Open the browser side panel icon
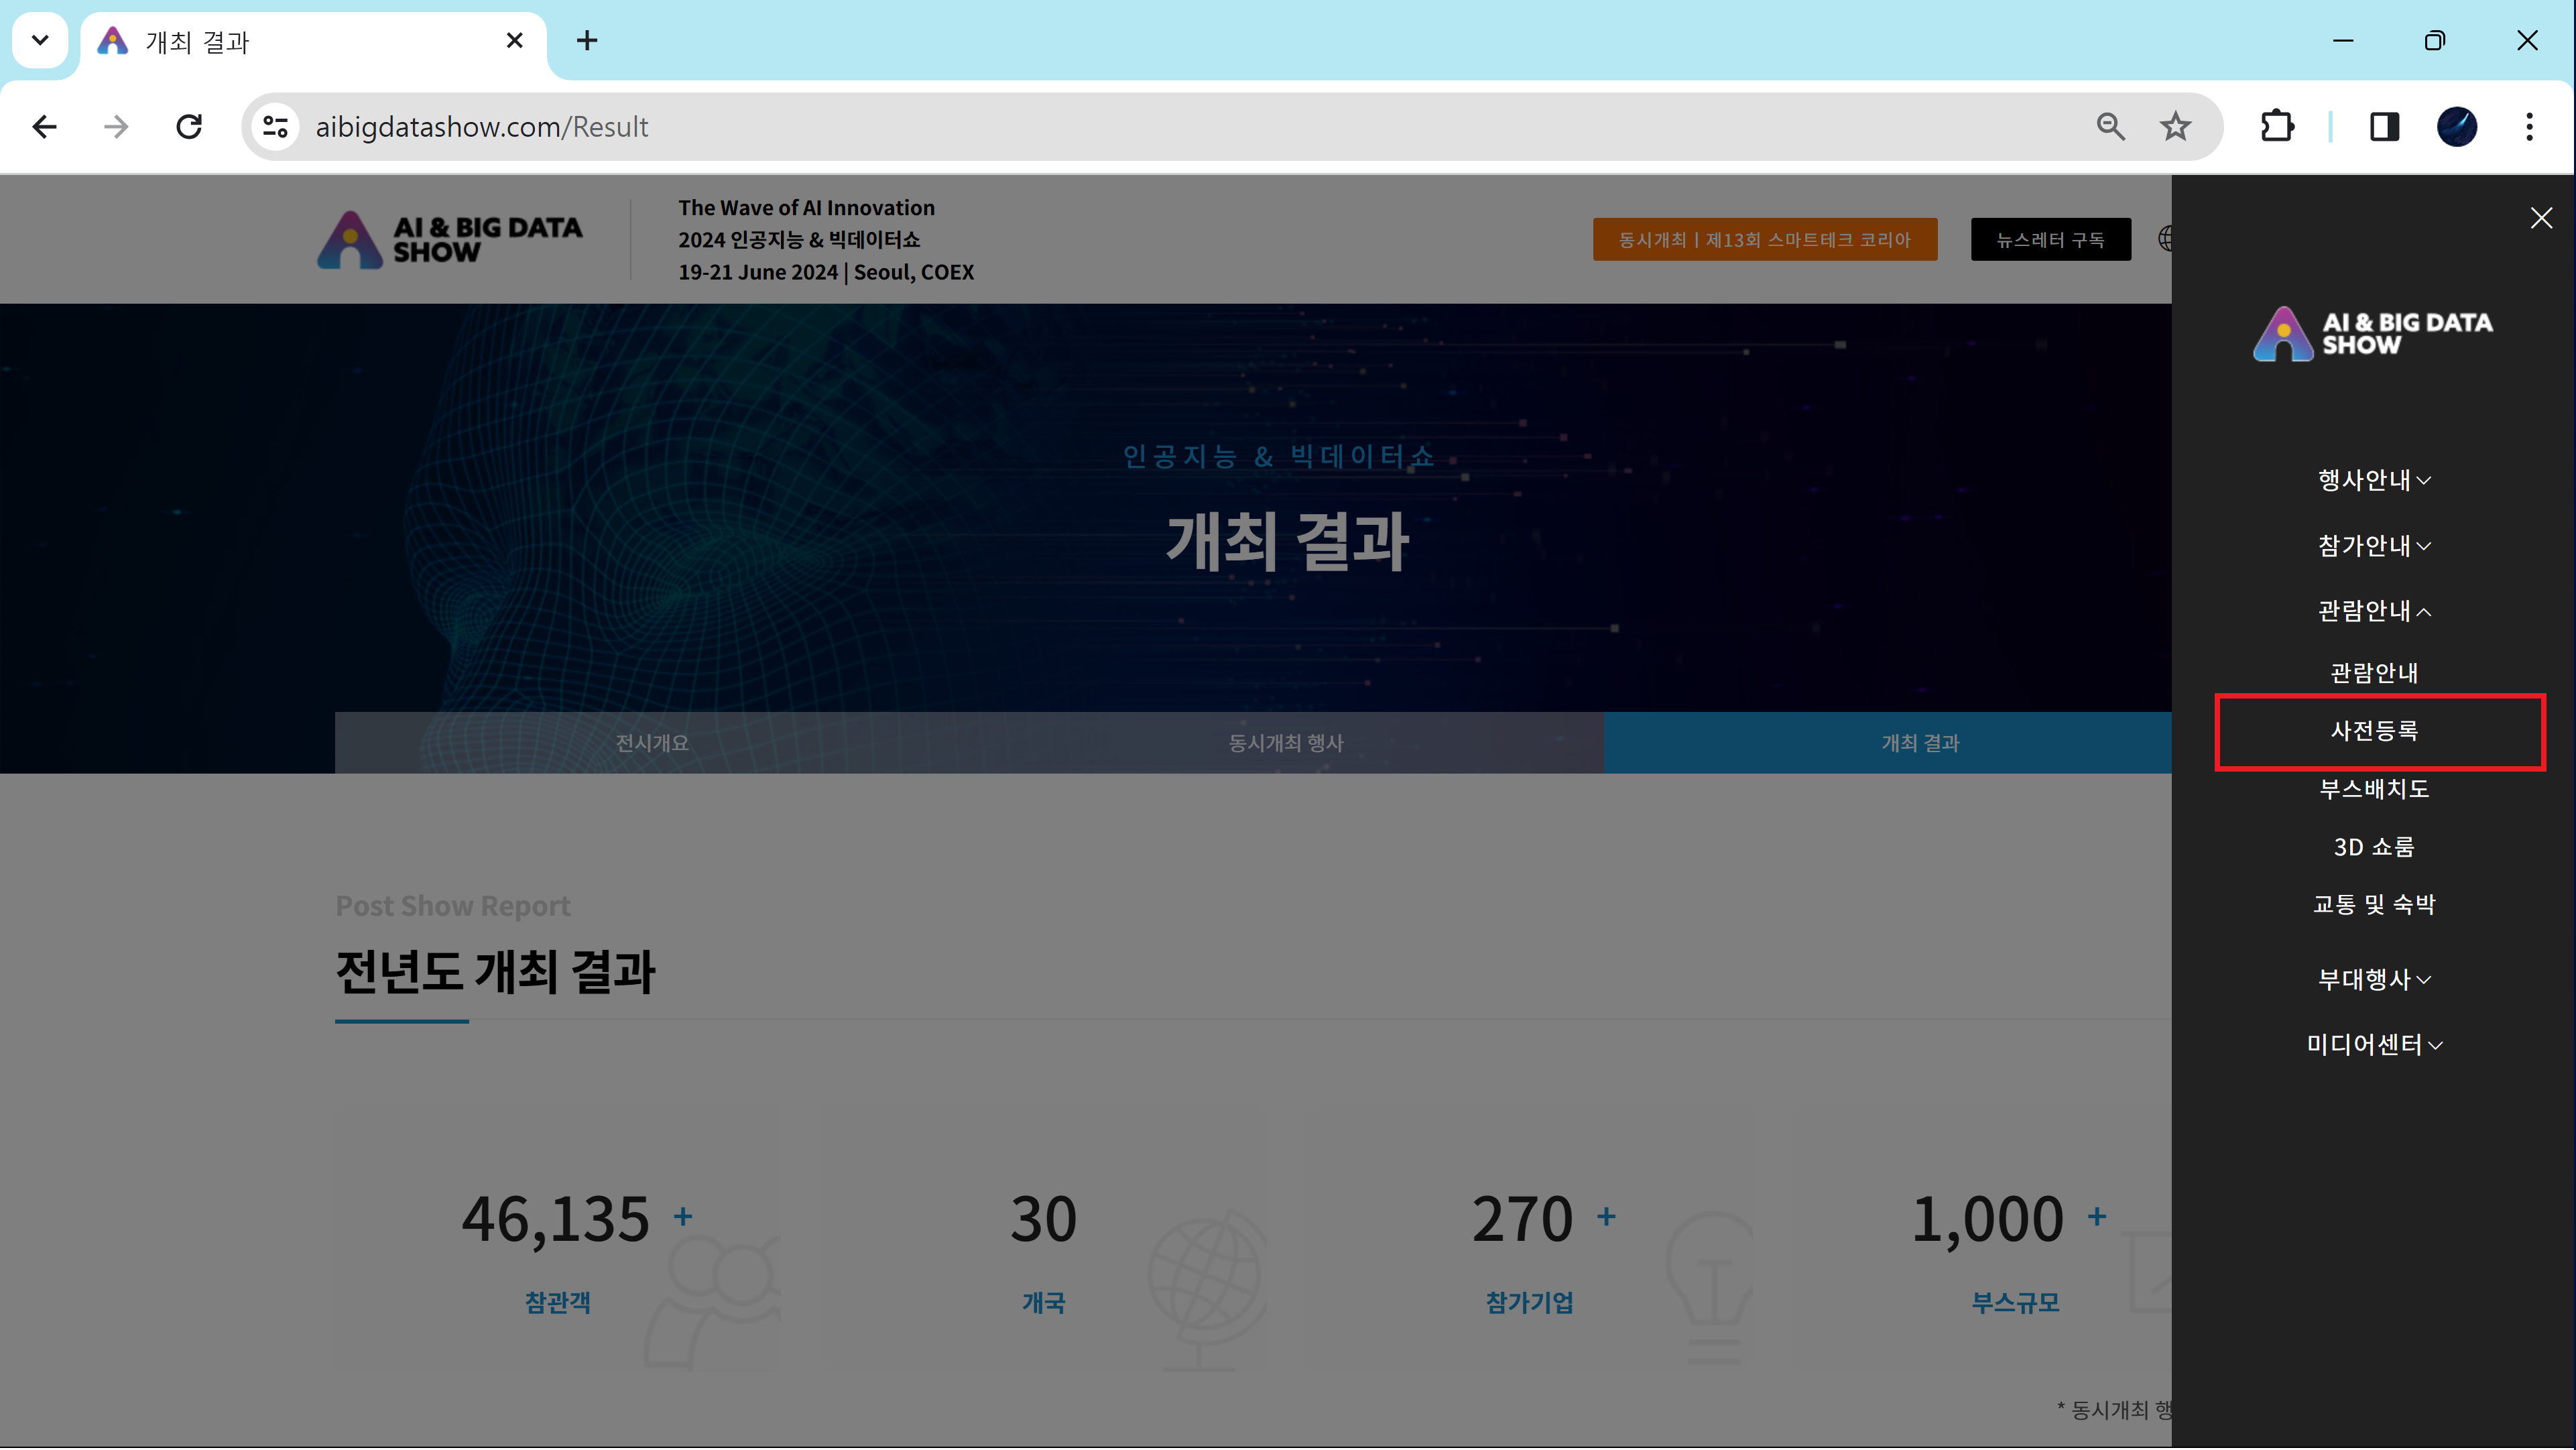 pyautogui.click(x=2384, y=127)
